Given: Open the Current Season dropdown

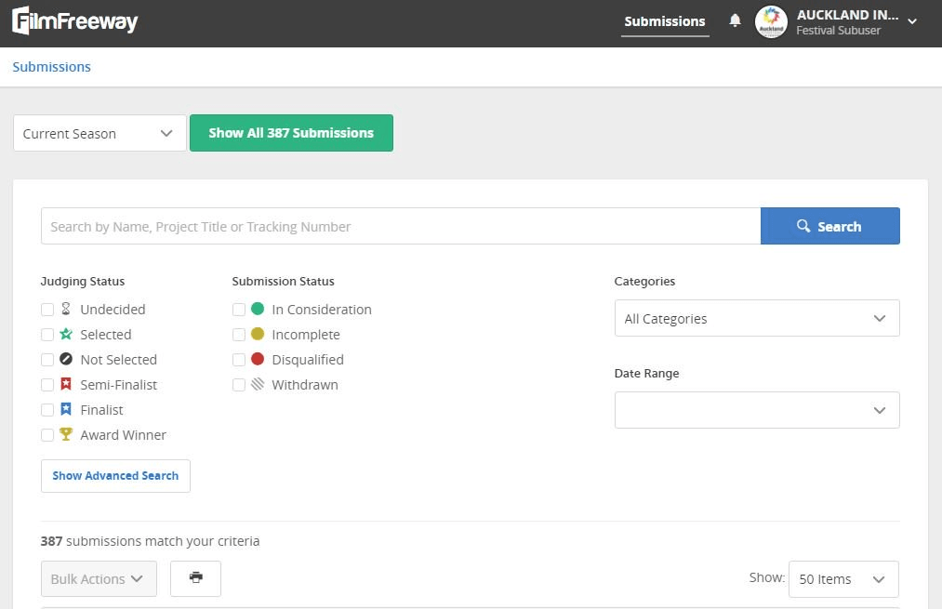Looking at the screenshot, I should tap(100, 134).
